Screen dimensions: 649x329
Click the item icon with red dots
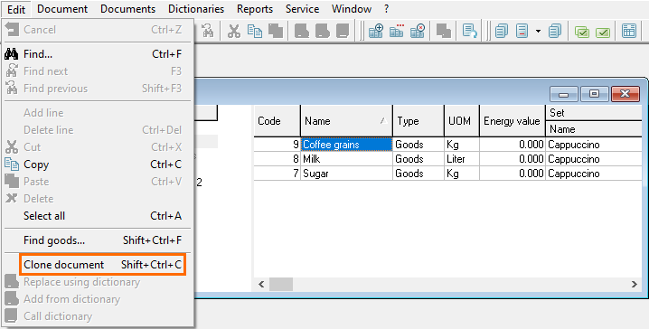tap(397, 31)
